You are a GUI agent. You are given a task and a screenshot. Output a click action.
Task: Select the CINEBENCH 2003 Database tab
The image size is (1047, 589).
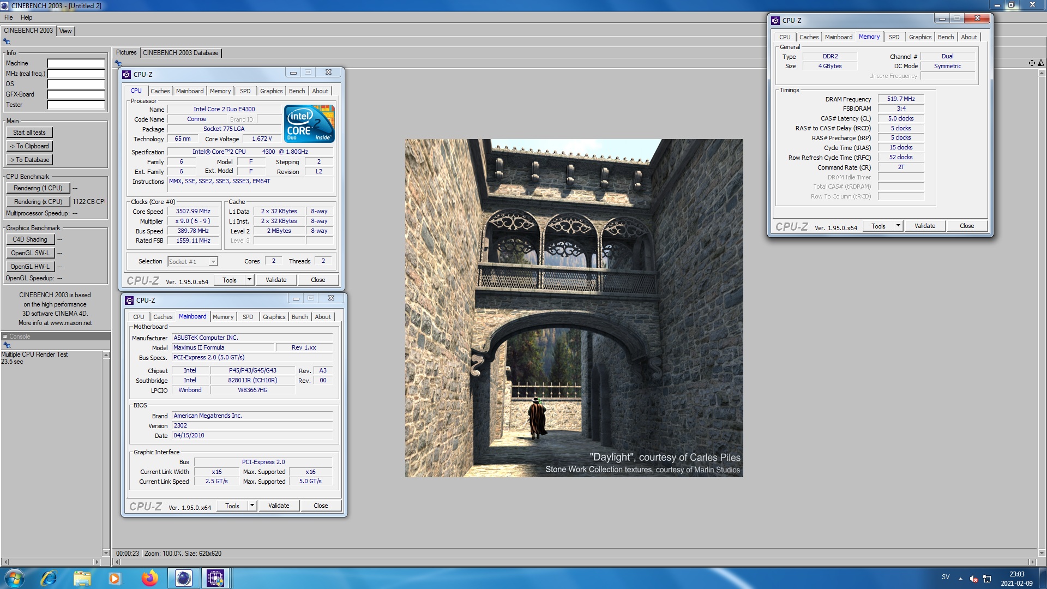180,53
